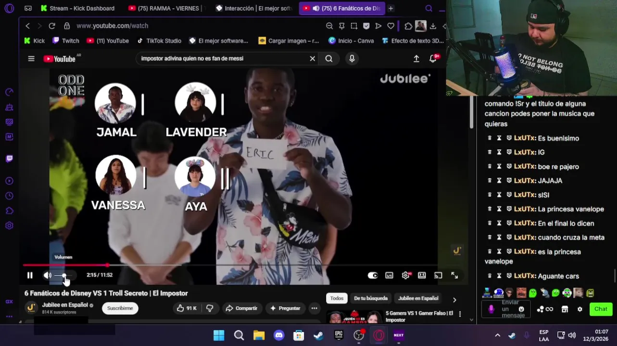Image resolution: width=617 pixels, height=346 pixels.
Task: Click the Suscribirme button
Action: (120, 308)
